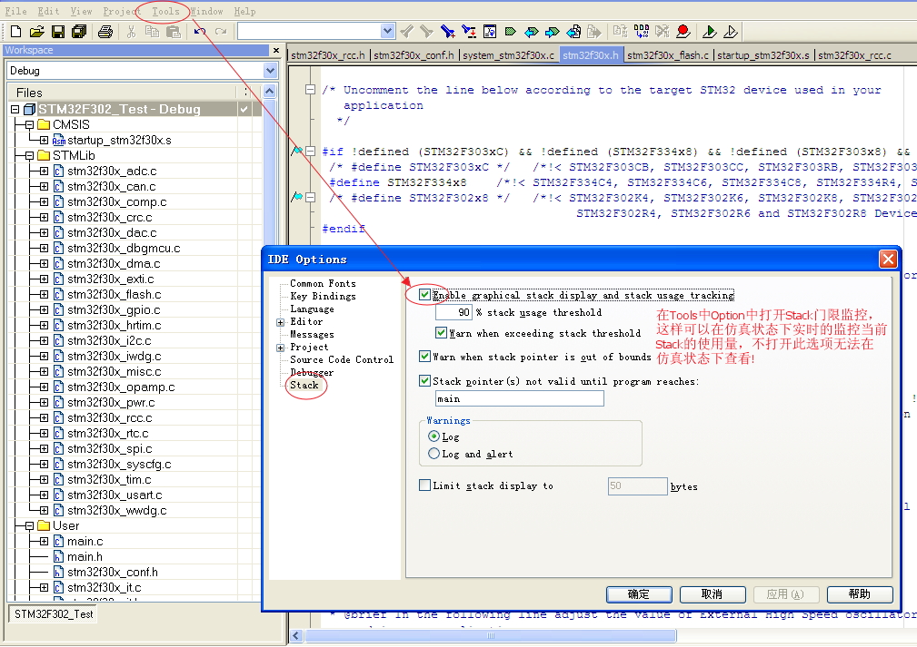Start Download and Debug icon

coord(710,32)
